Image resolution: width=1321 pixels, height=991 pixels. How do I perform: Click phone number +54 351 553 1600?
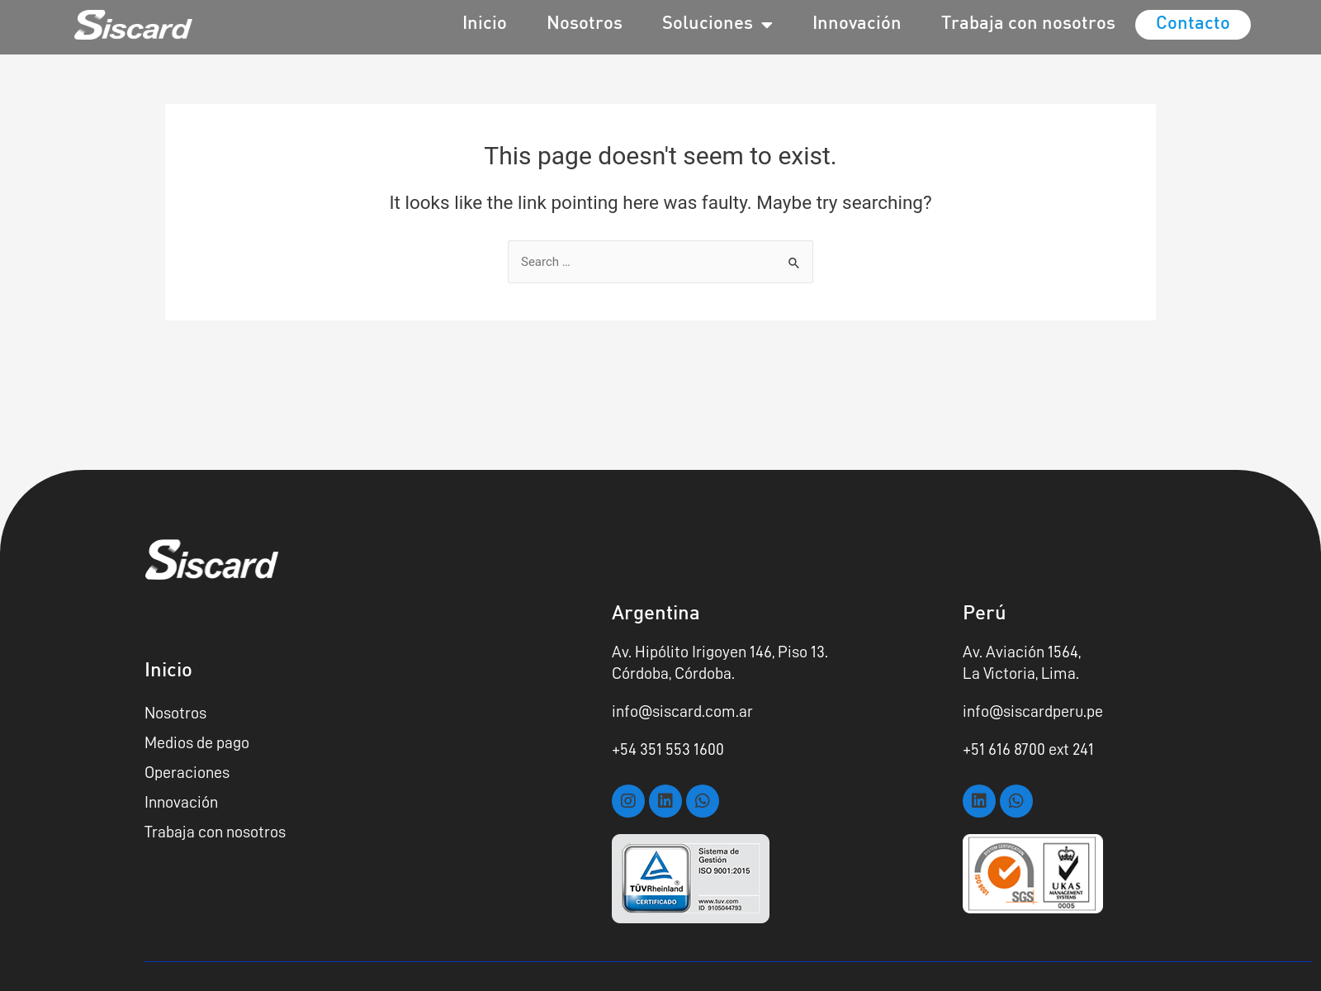[668, 749]
